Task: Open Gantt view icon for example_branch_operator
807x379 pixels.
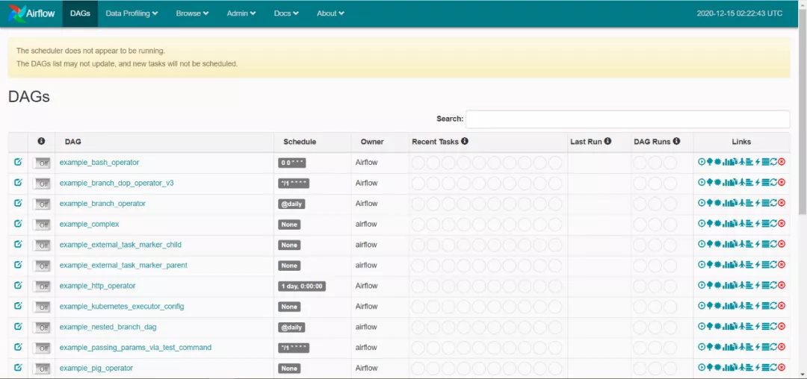Action: pyautogui.click(x=749, y=203)
